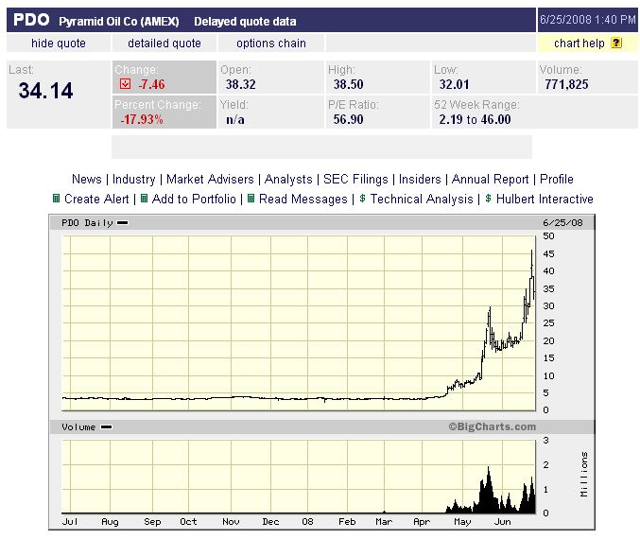Click the dollar icon before Hulbert Interactive

[488, 199]
